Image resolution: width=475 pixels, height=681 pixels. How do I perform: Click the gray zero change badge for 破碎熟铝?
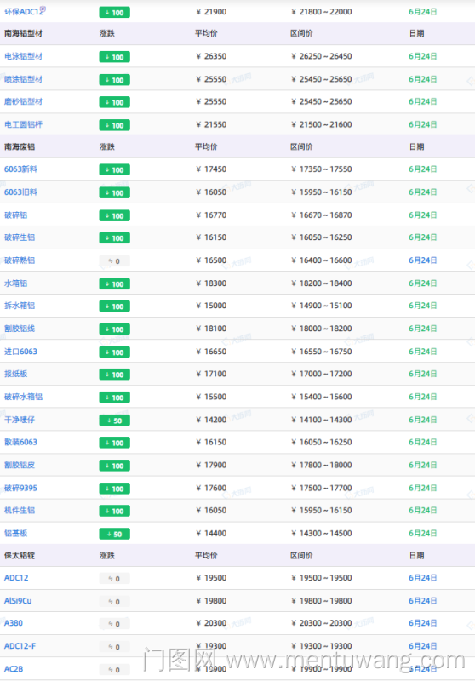pyautogui.click(x=115, y=261)
